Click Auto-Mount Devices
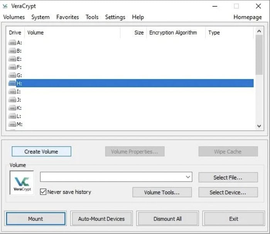This screenshot has height=234, width=270. point(101,219)
